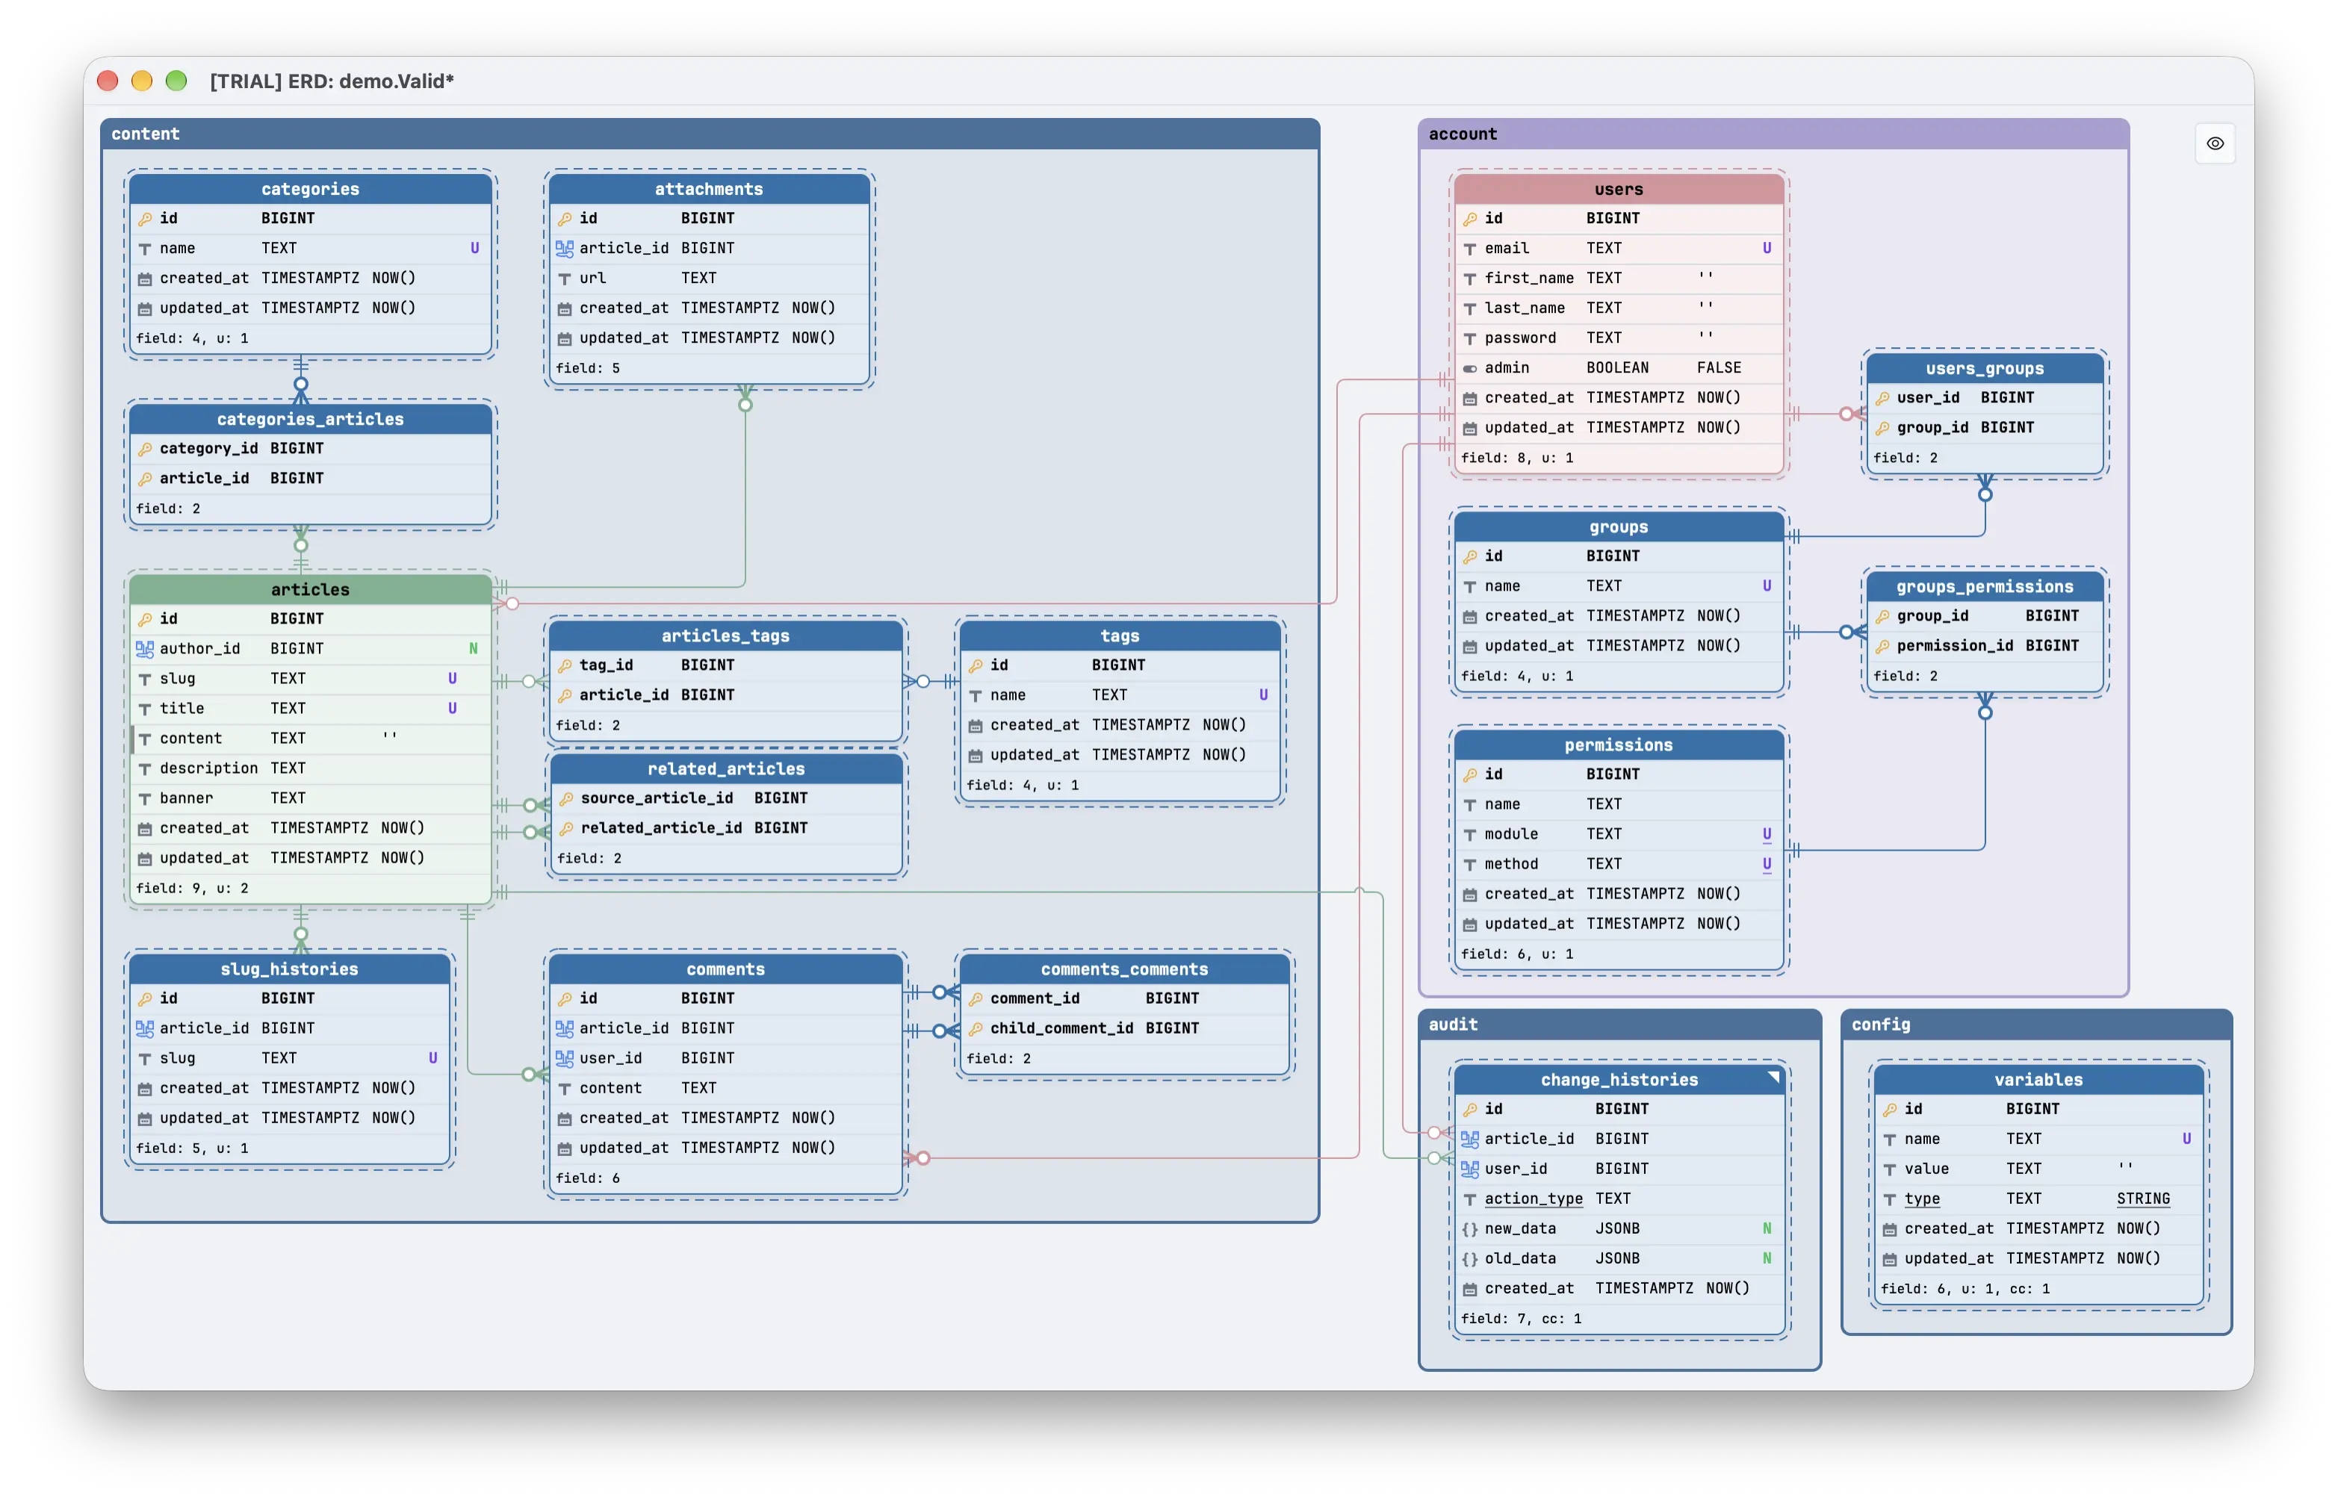Click the text icon beside permissions module
Viewport: 2338px width, 1501px height.
pos(1469,834)
